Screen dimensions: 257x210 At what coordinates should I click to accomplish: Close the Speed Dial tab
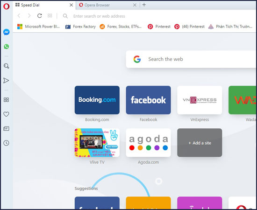71,5
